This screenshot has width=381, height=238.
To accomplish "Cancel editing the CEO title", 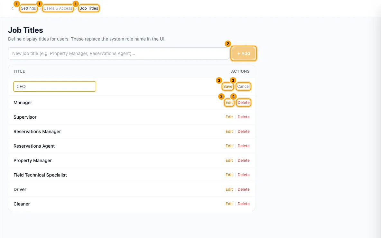I will (x=243, y=87).
